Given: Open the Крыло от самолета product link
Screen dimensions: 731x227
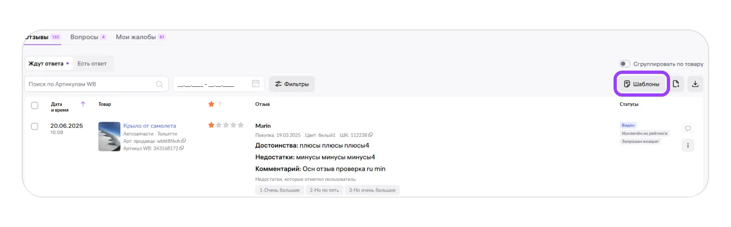Looking at the screenshot, I should tap(150, 126).
